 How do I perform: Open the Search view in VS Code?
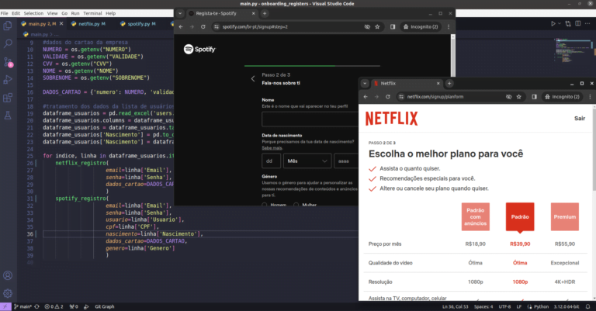tap(8, 43)
